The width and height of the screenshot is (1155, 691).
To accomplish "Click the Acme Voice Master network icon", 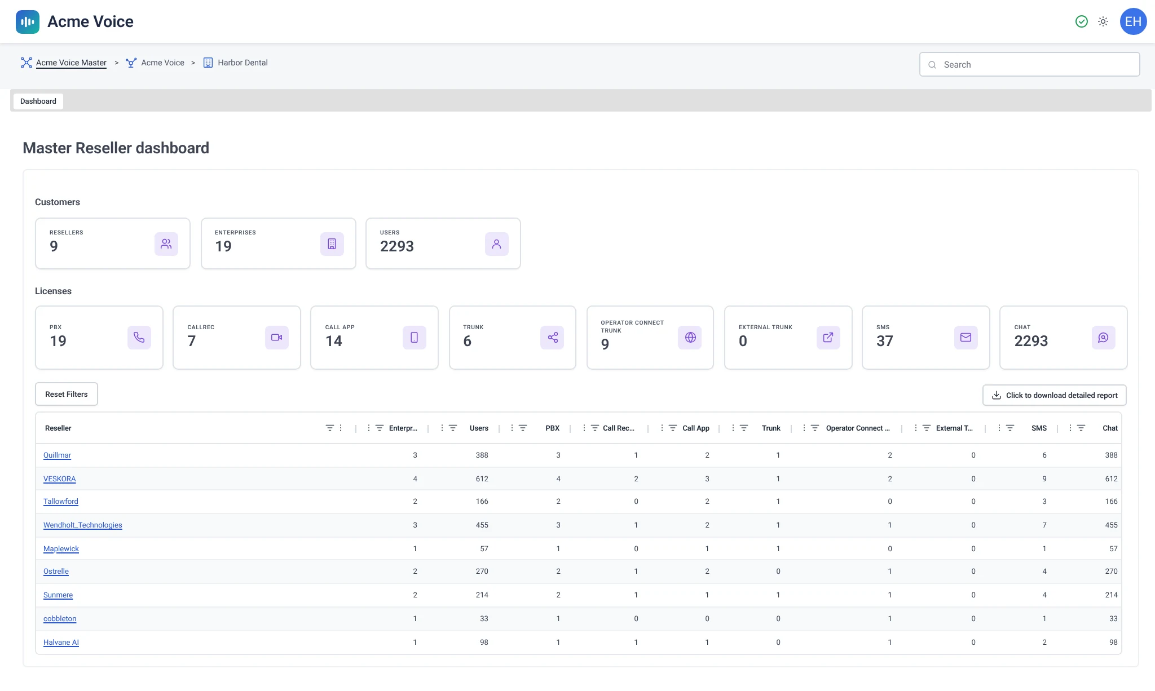I will (x=27, y=63).
